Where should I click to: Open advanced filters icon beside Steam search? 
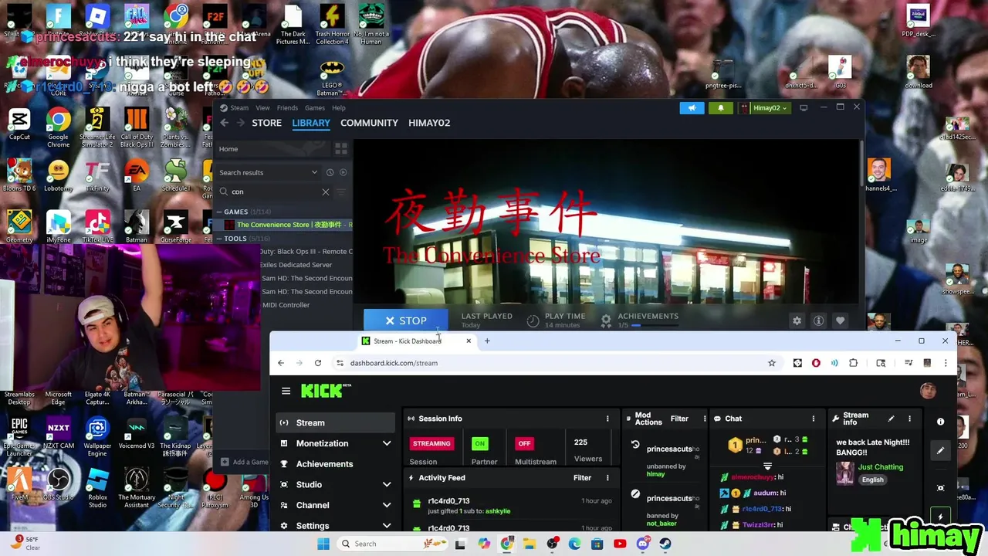343,192
